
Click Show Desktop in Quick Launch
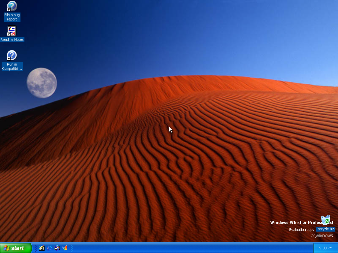(x=42, y=248)
